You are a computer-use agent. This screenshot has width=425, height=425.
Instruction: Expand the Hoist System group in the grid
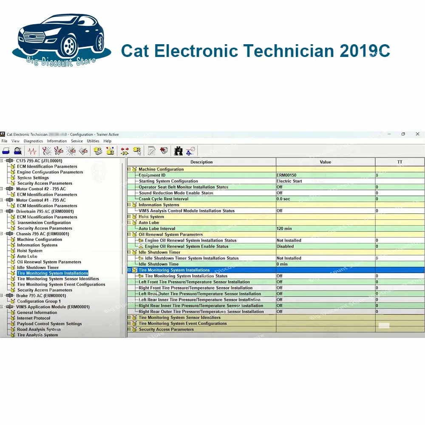pyautogui.click(x=129, y=217)
